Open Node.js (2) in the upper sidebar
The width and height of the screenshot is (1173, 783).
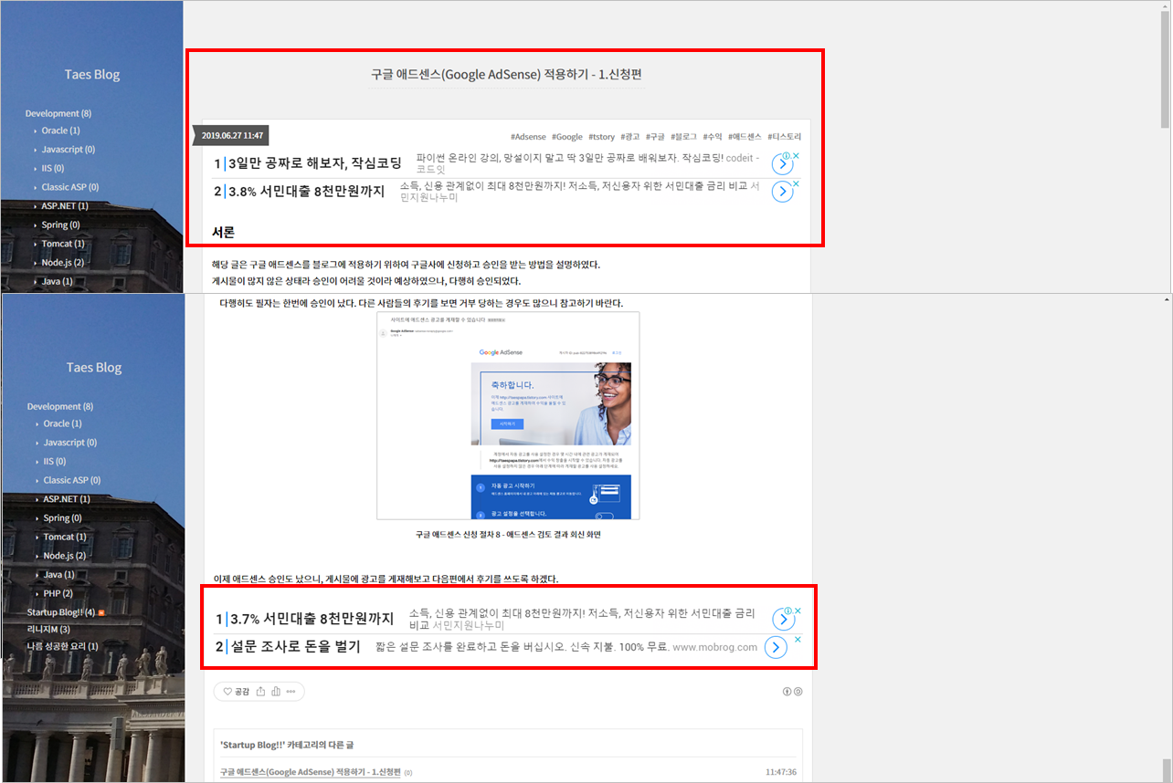click(x=63, y=263)
